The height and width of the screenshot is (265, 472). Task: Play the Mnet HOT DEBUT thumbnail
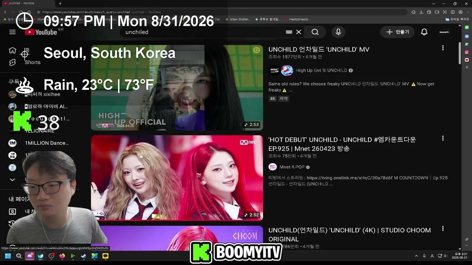177,178
